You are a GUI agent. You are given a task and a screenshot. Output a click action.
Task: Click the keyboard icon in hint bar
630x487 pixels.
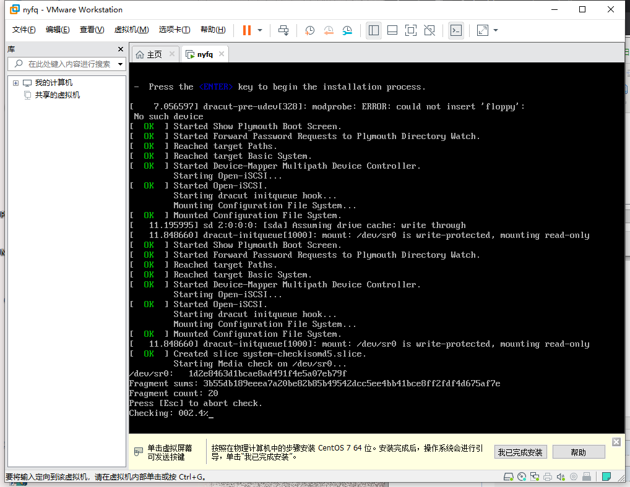138,452
